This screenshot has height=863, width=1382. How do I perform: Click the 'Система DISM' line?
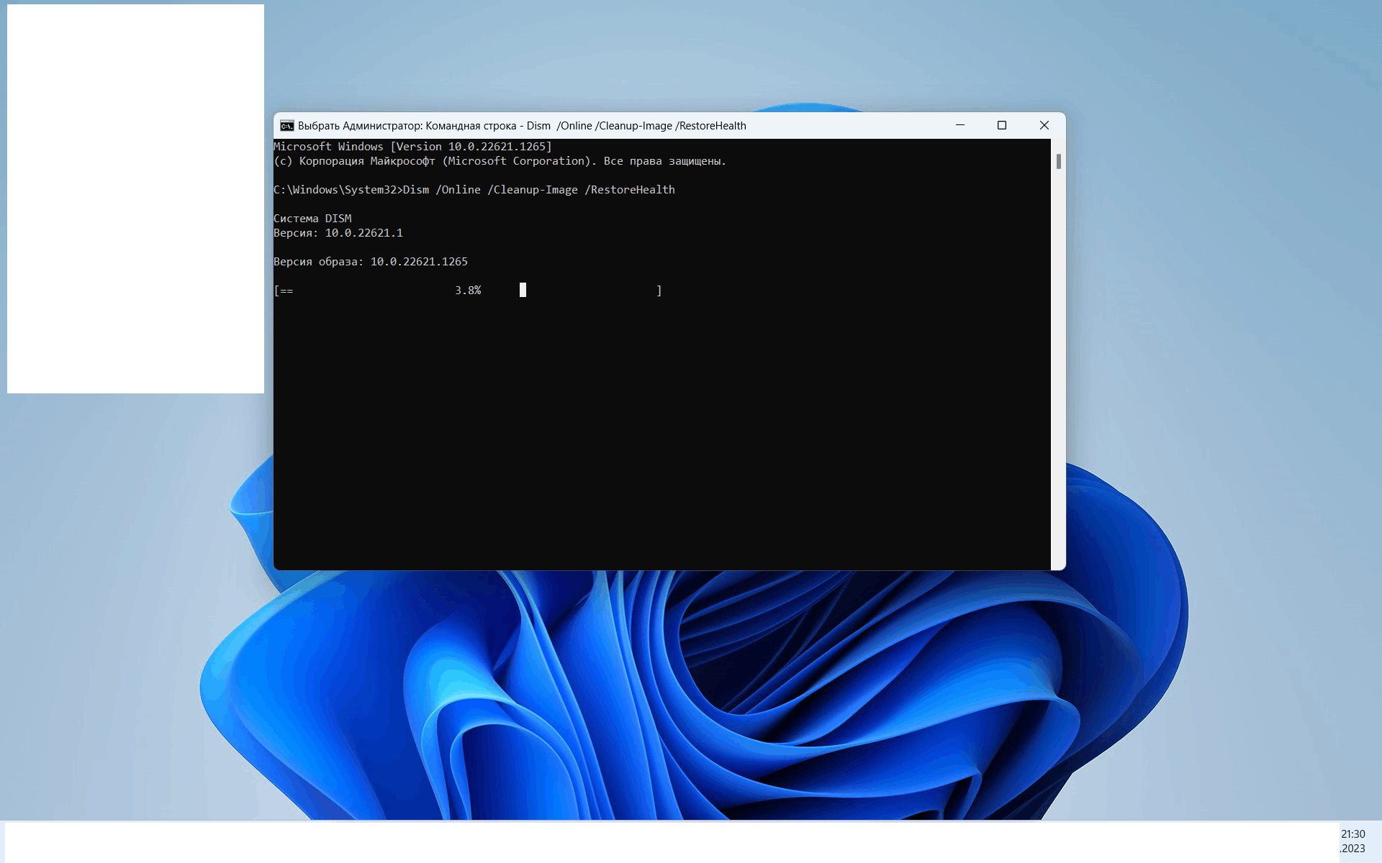point(312,219)
